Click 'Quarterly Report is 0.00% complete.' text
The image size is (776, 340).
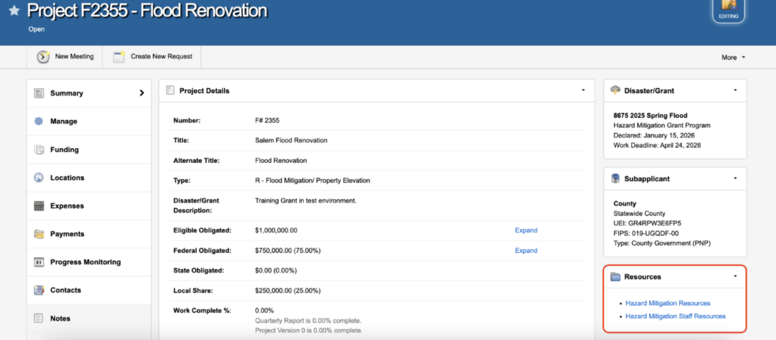click(308, 321)
